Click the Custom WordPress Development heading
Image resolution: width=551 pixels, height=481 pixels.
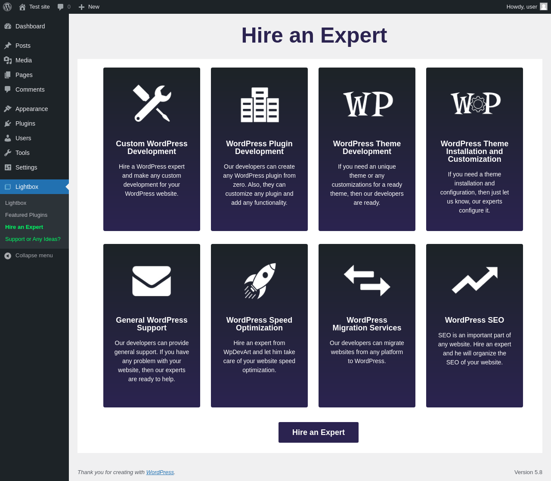click(x=152, y=148)
